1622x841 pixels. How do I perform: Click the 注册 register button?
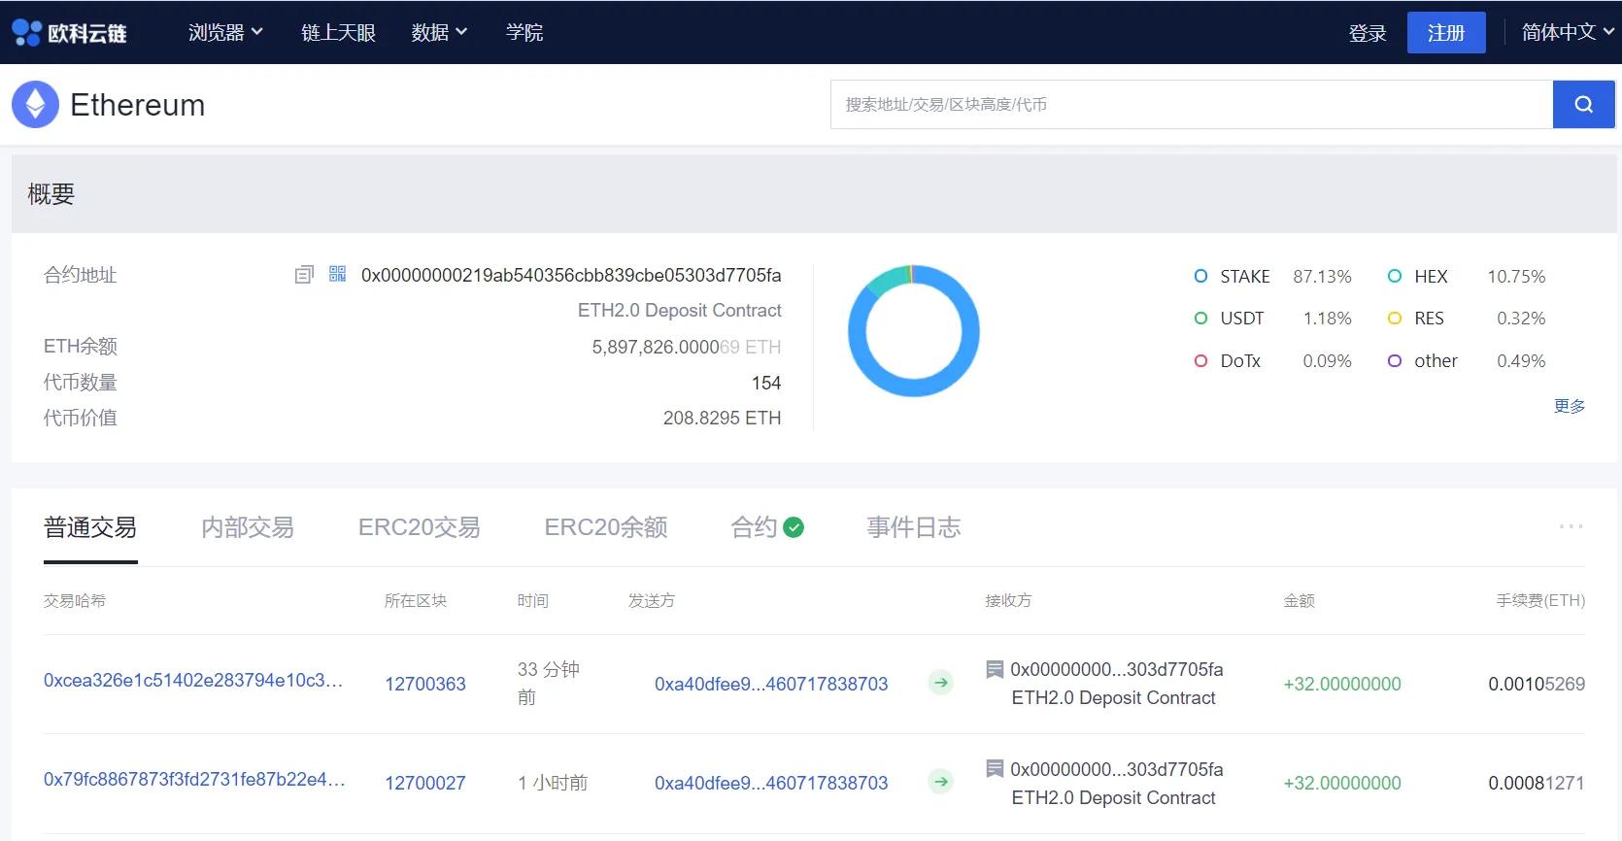click(1446, 32)
